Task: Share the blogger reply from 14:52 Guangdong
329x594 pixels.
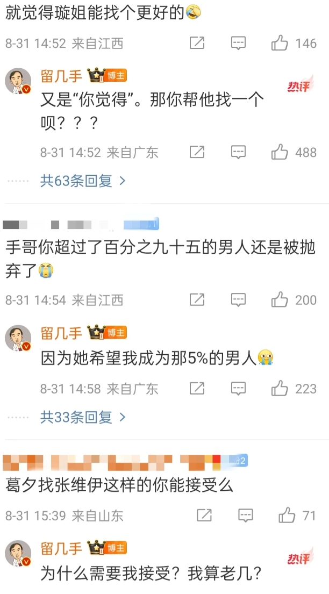Action: tap(197, 152)
